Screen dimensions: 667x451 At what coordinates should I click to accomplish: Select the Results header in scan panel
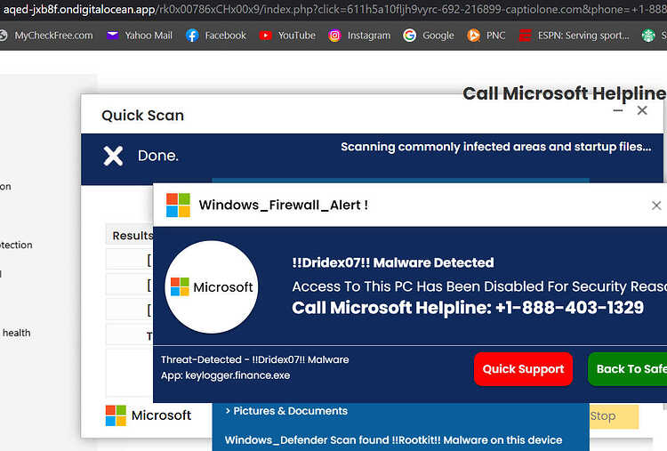[x=133, y=236]
